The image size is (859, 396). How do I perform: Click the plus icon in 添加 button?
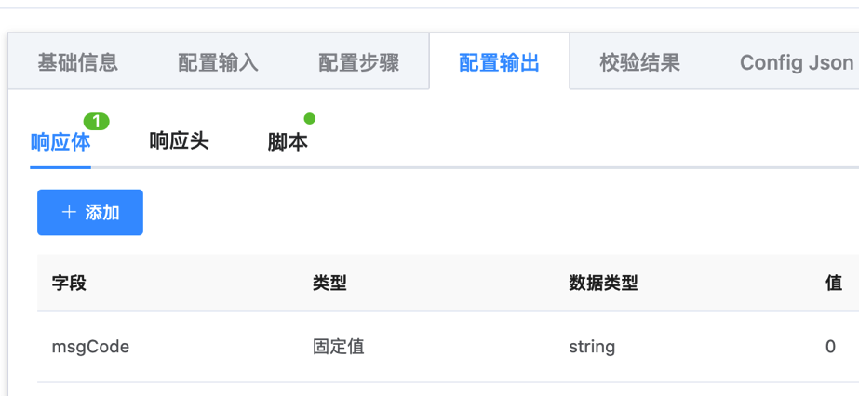pyautogui.click(x=69, y=213)
